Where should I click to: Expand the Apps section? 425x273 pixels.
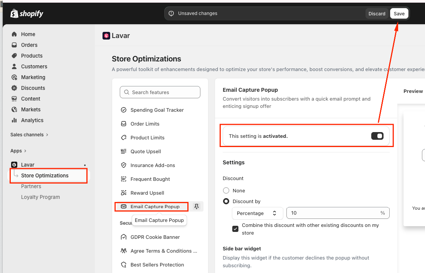click(x=18, y=151)
